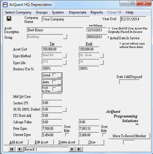Viewport: 153px width, 154px height.
Task: Click the small button beside Listed checkbox
Action: coord(59,75)
